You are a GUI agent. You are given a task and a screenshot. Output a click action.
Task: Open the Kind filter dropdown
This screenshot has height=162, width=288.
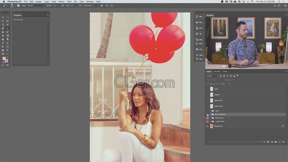(x=212, y=76)
